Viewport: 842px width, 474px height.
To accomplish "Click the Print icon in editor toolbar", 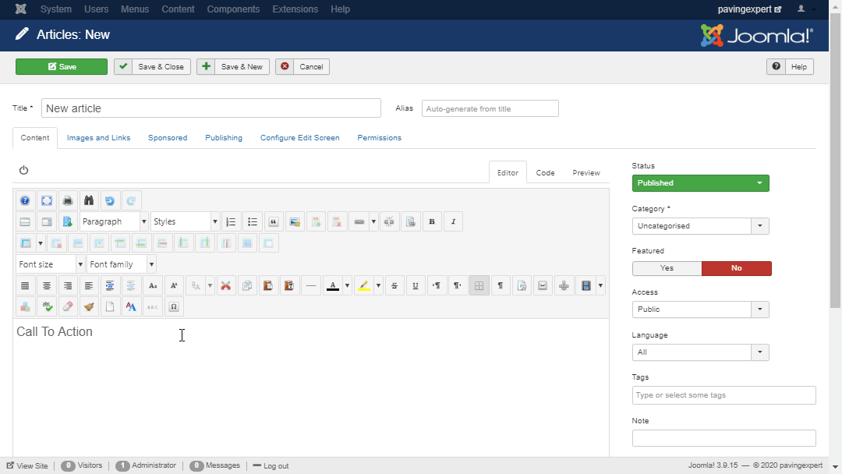I will tap(68, 200).
